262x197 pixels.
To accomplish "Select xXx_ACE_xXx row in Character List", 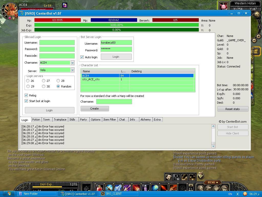I will [137, 80].
